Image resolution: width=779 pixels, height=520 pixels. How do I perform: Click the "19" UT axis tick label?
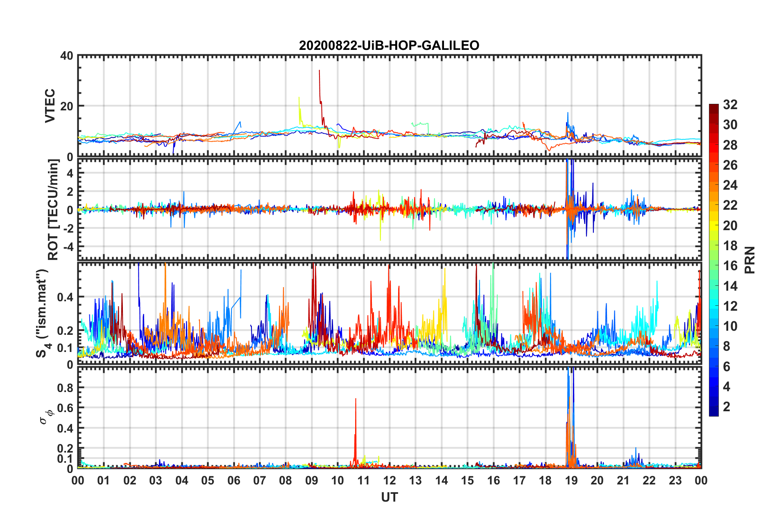(x=571, y=481)
